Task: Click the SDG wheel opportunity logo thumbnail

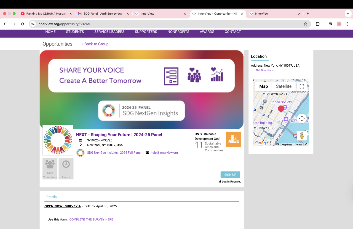Action: point(58,140)
